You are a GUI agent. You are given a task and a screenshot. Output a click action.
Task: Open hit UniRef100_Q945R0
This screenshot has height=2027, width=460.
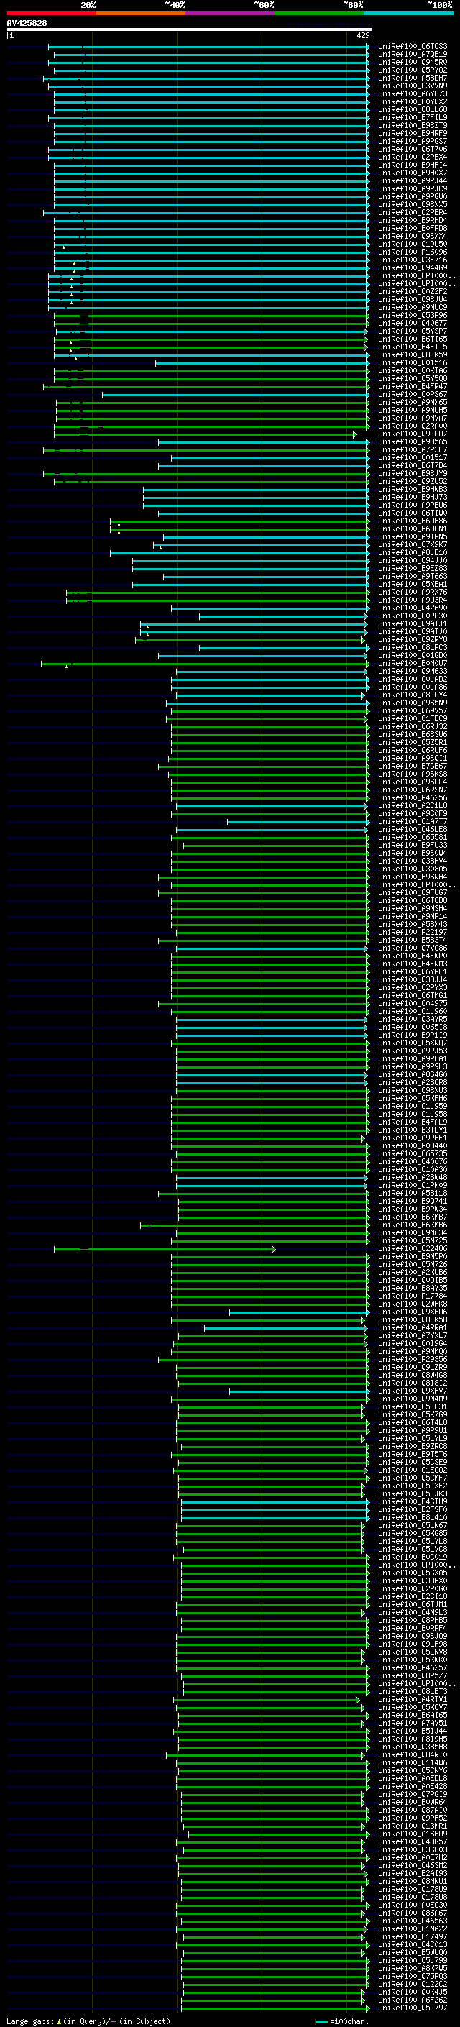pos(412,62)
